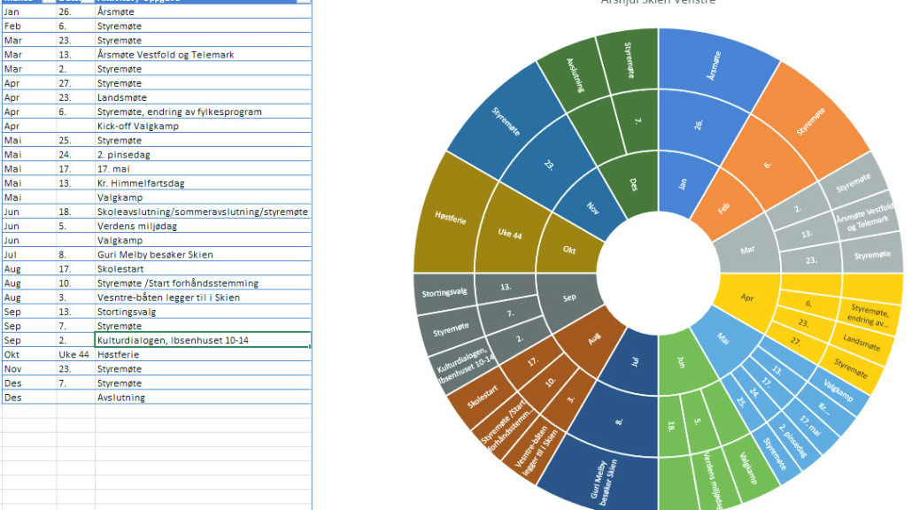912x510 pixels.
Task: Click the green Jun segment in the chart
Action: click(x=681, y=362)
